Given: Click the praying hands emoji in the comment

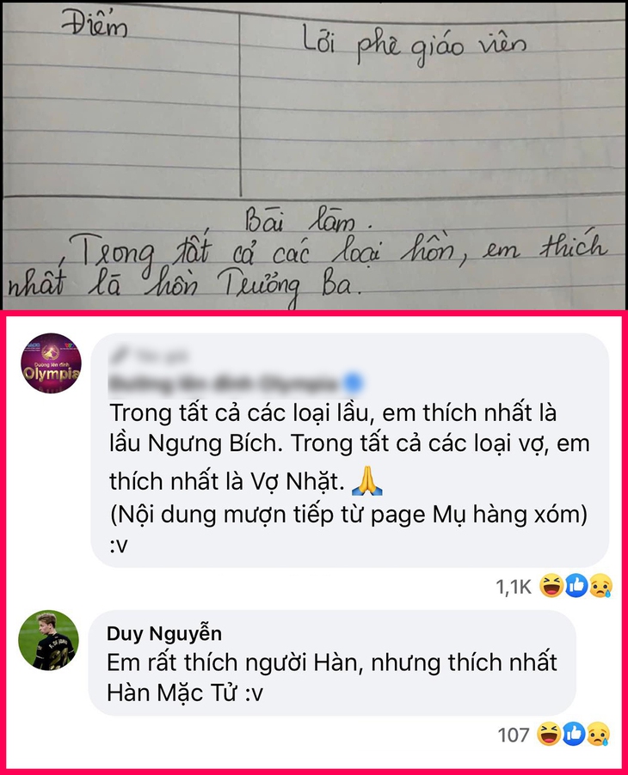Looking at the screenshot, I should (x=366, y=481).
